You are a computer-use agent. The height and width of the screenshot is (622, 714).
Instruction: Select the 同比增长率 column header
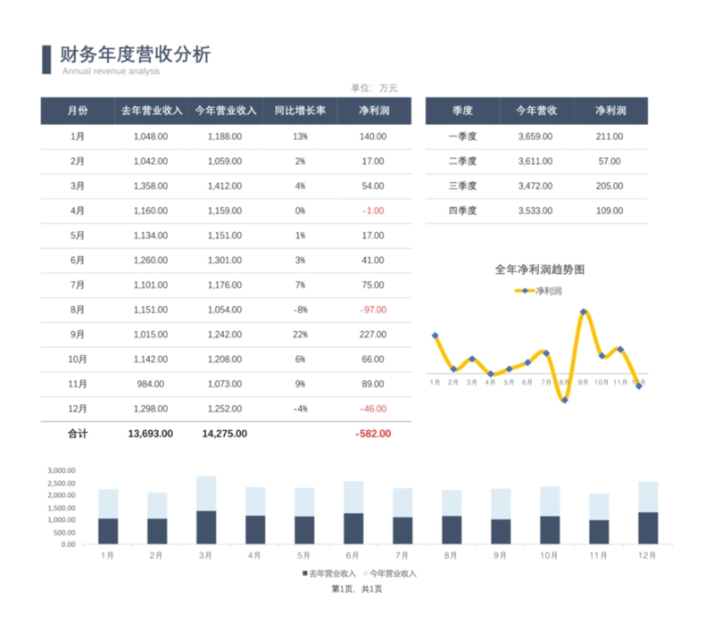click(x=299, y=111)
